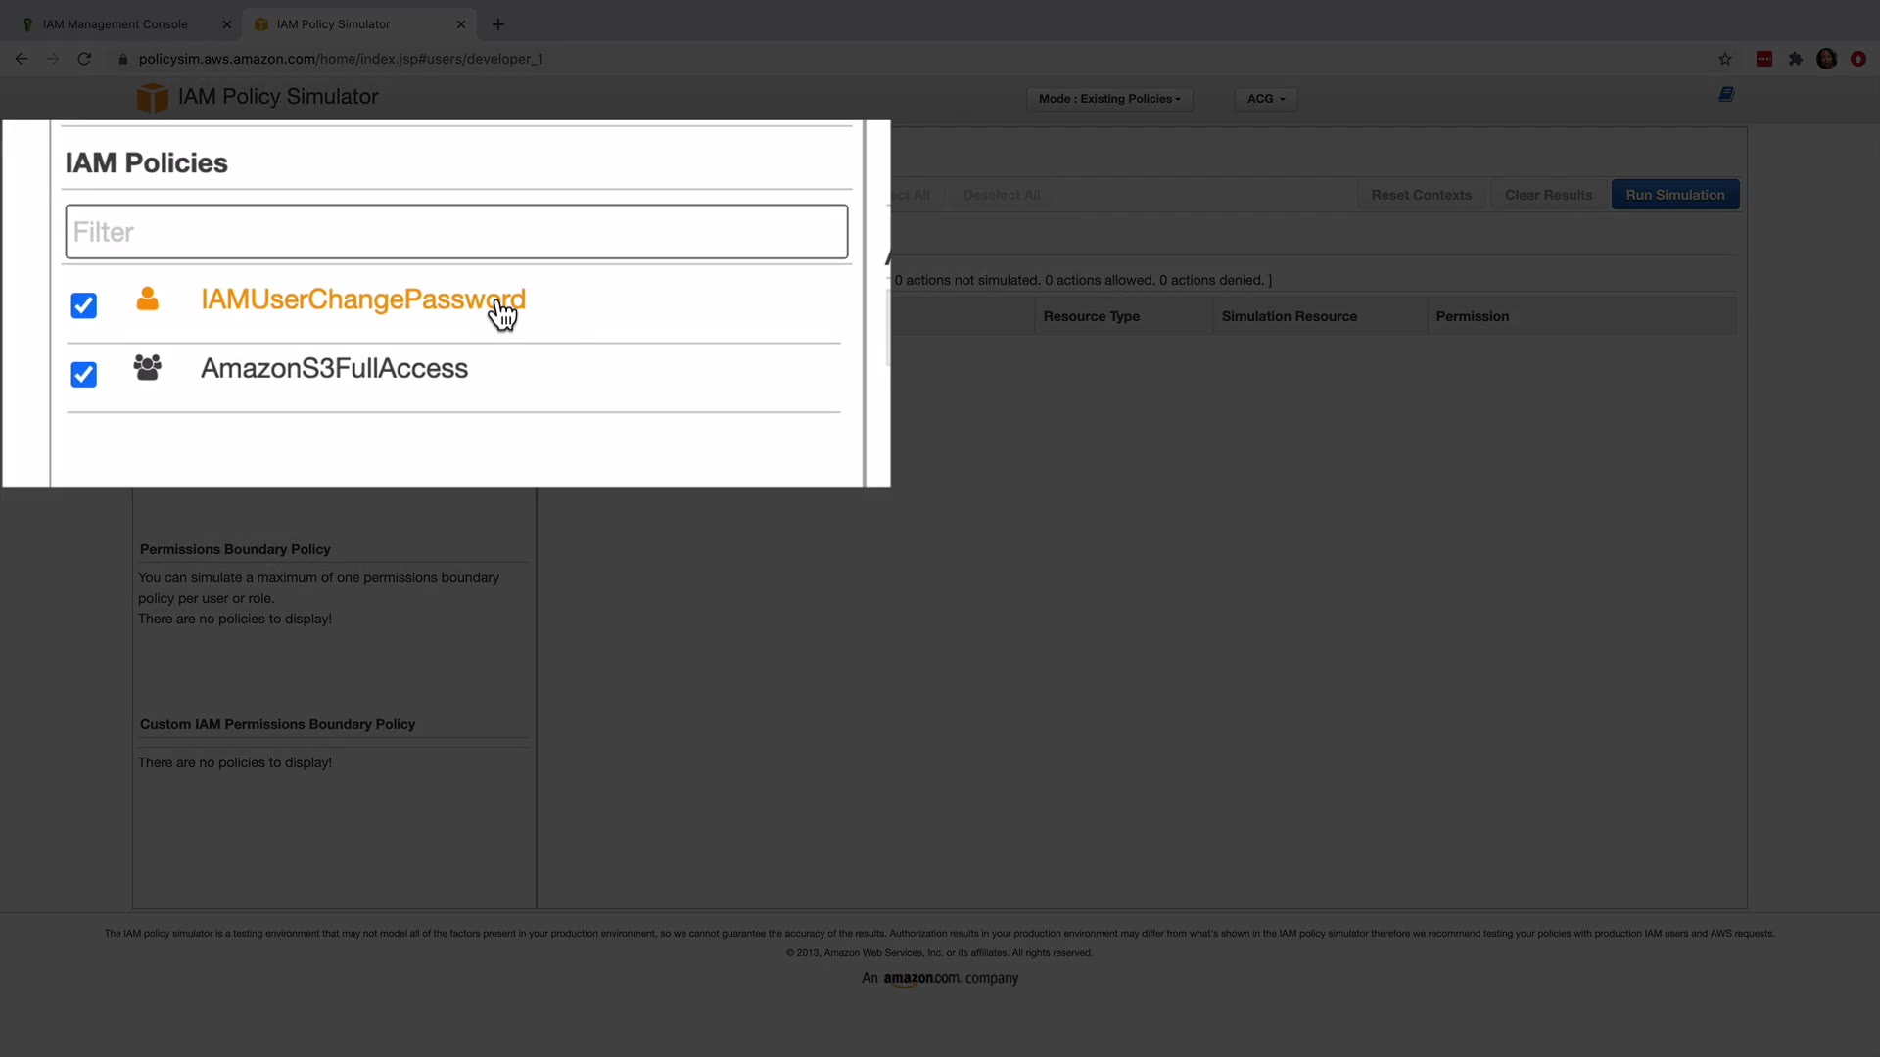Uncheck the AmazonS3FullAccess policy checkbox
This screenshot has width=1880, height=1057.
[84, 374]
